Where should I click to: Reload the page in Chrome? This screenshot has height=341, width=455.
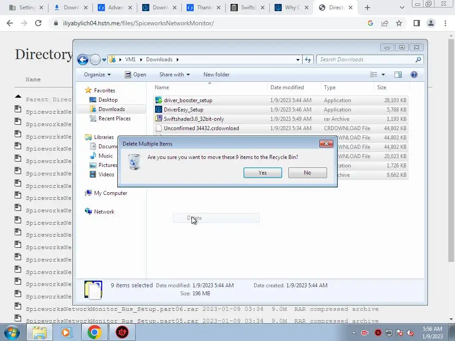pyautogui.click(x=38, y=23)
